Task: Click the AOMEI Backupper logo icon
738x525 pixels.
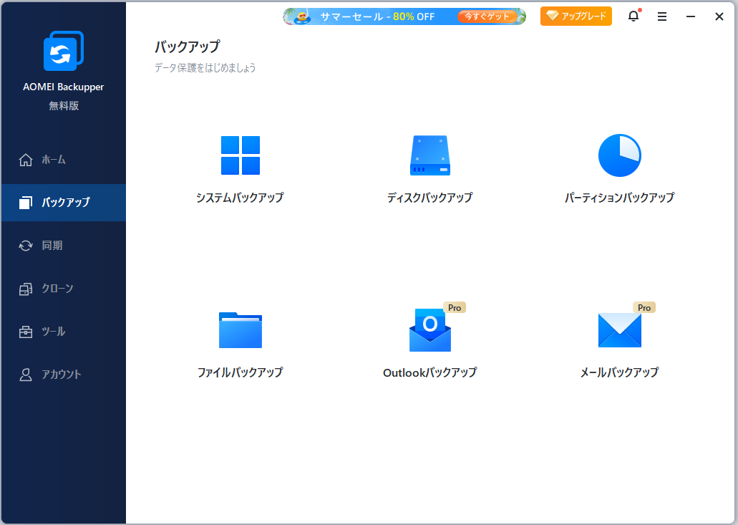Action: 64,51
